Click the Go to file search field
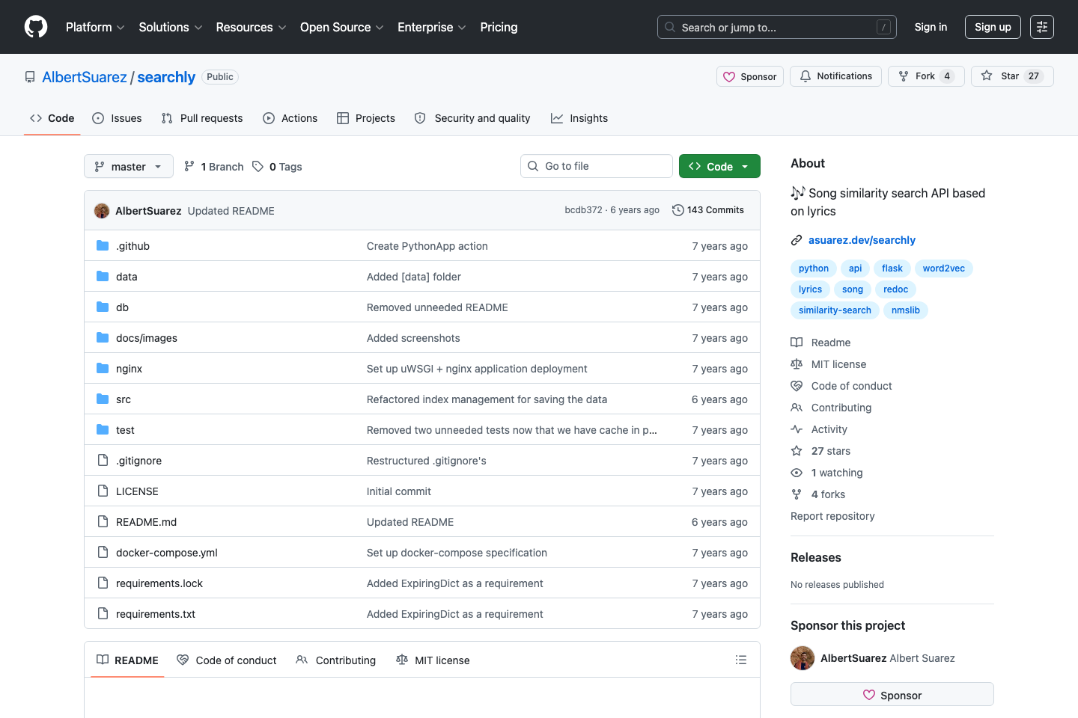This screenshot has width=1078, height=718. [597, 165]
